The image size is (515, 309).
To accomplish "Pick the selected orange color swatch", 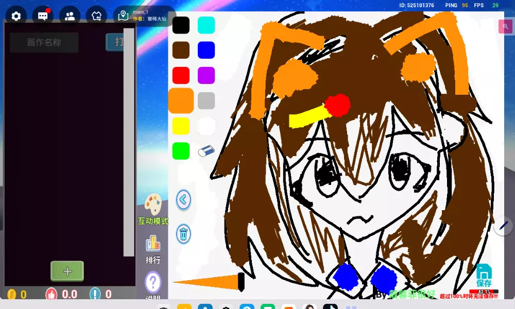I will (181, 100).
